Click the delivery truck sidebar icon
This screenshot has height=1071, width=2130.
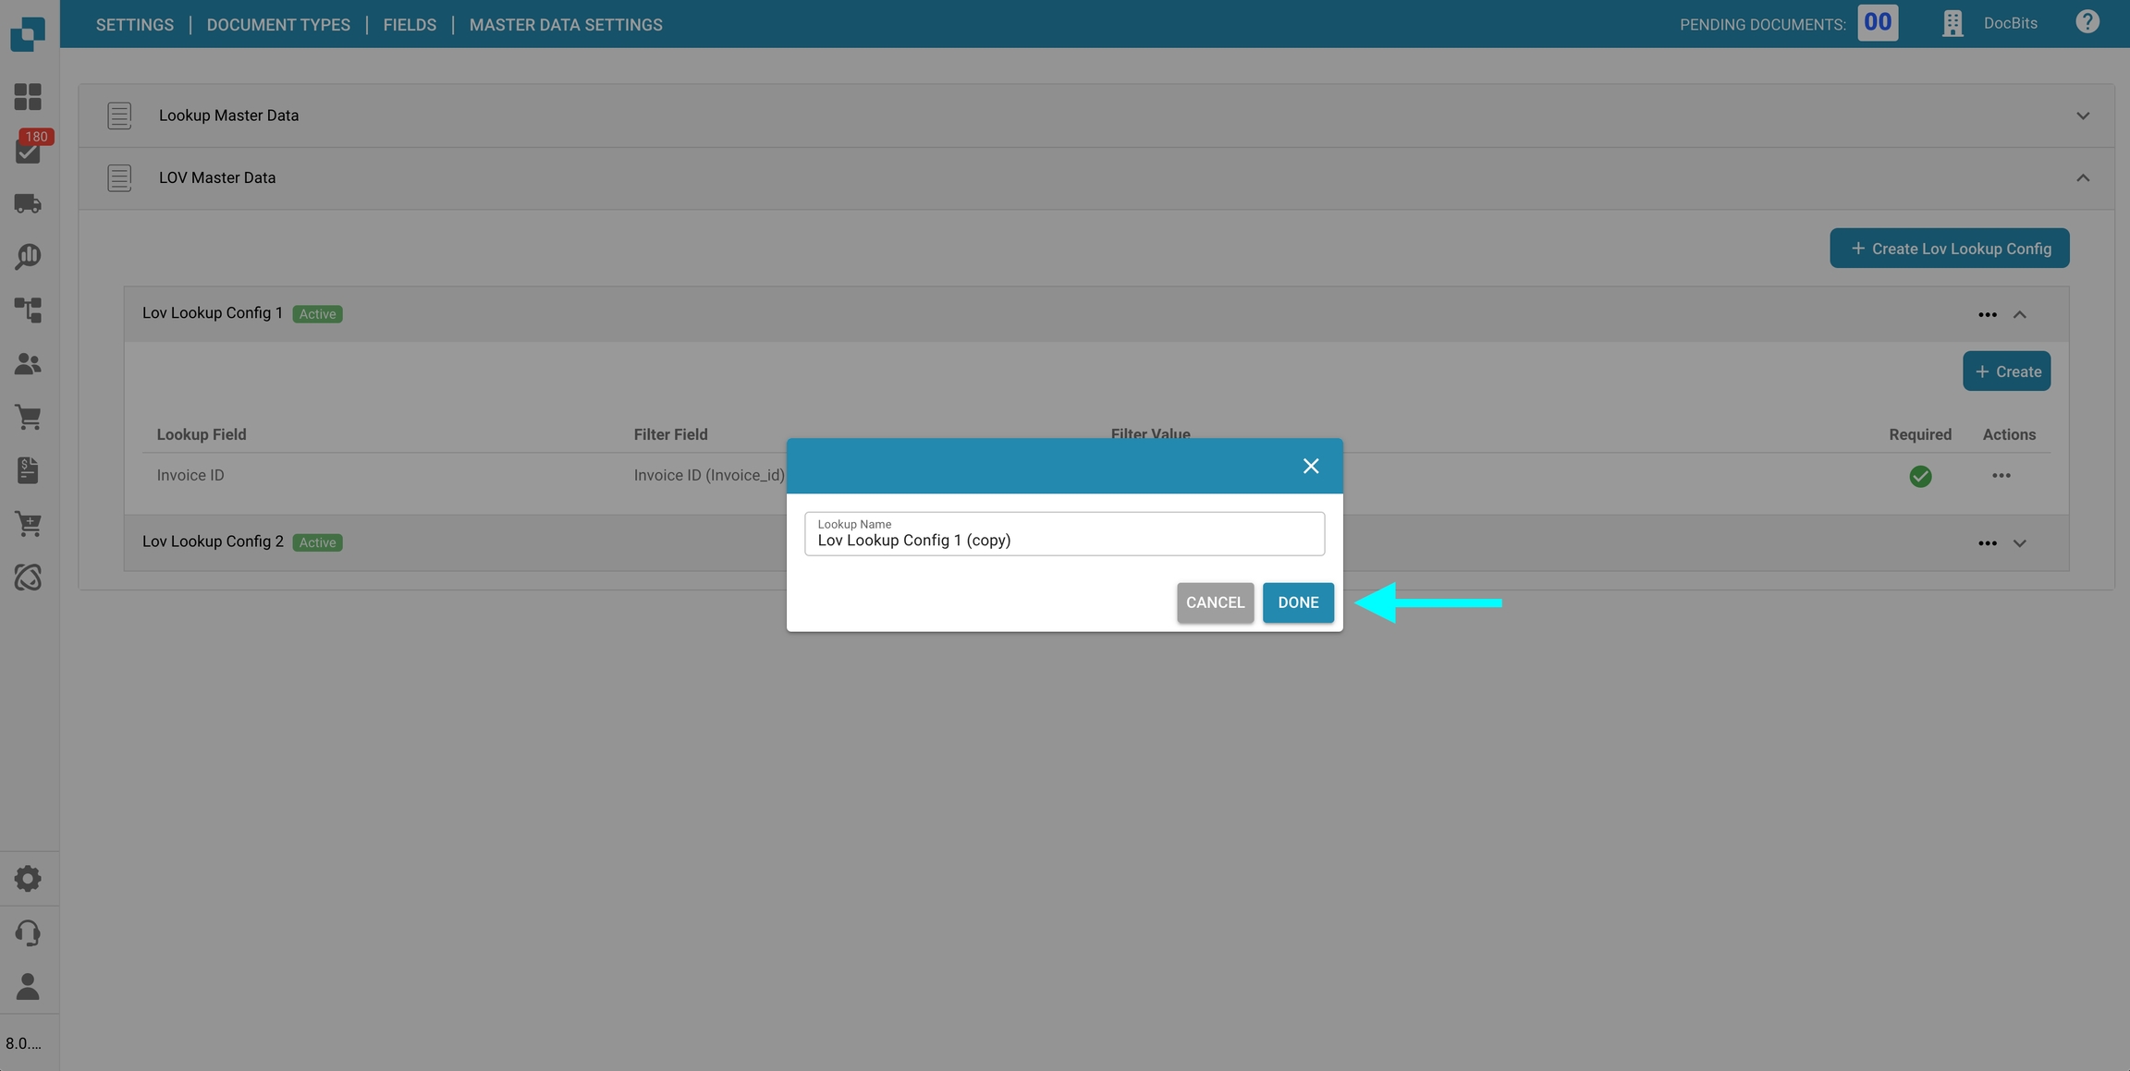(x=28, y=203)
